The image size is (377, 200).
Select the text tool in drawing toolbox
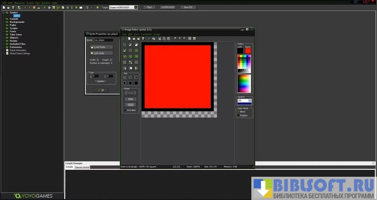coord(125,68)
